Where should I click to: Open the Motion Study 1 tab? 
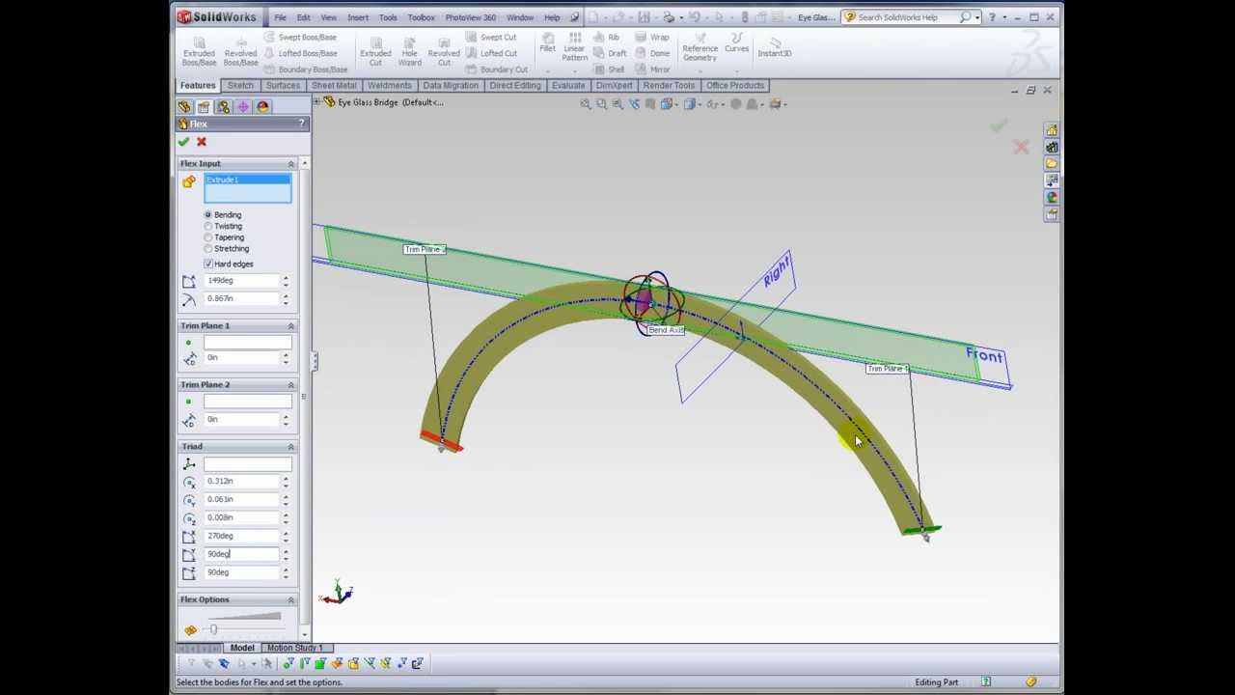coord(294,648)
